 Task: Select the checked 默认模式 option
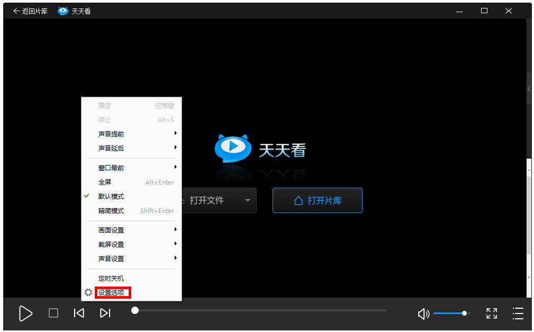click(x=131, y=196)
